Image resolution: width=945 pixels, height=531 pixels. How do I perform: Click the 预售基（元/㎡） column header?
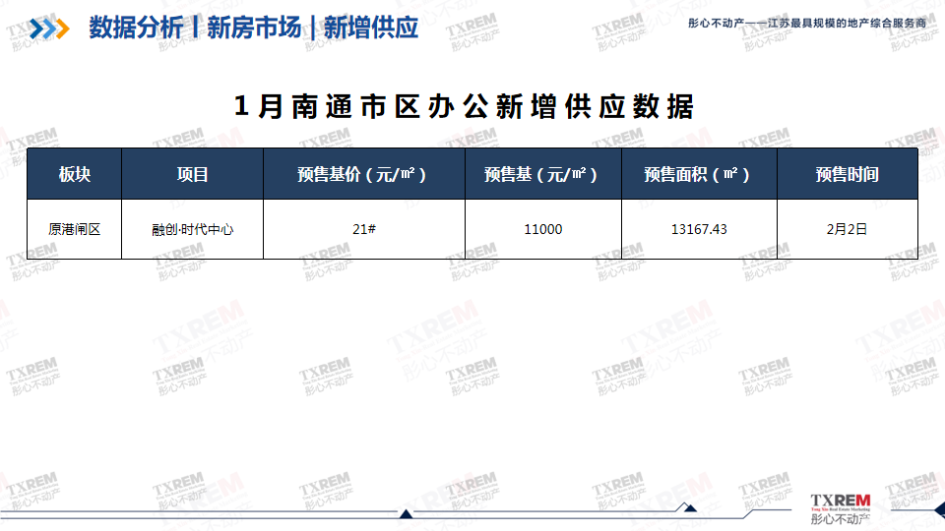pyautogui.click(x=543, y=174)
